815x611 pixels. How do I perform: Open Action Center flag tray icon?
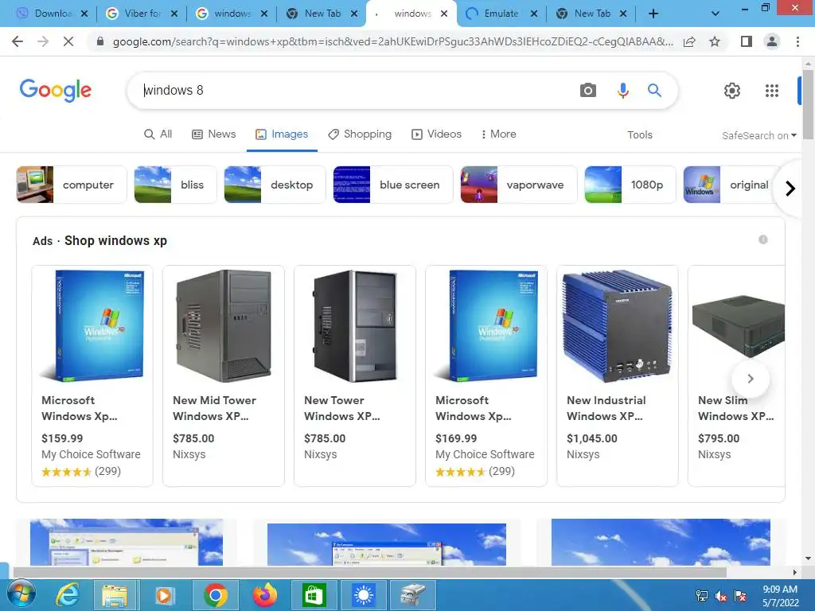click(x=741, y=596)
